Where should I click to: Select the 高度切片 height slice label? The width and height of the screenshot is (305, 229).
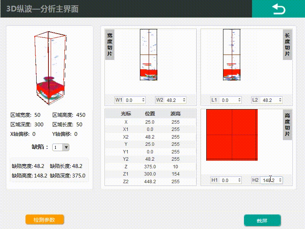[x=287, y=124]
